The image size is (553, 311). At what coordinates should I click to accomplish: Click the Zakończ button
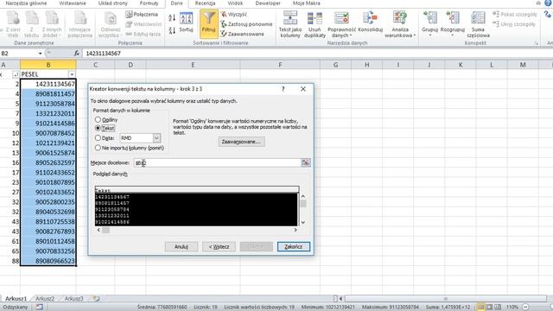(x=294, y=246)
